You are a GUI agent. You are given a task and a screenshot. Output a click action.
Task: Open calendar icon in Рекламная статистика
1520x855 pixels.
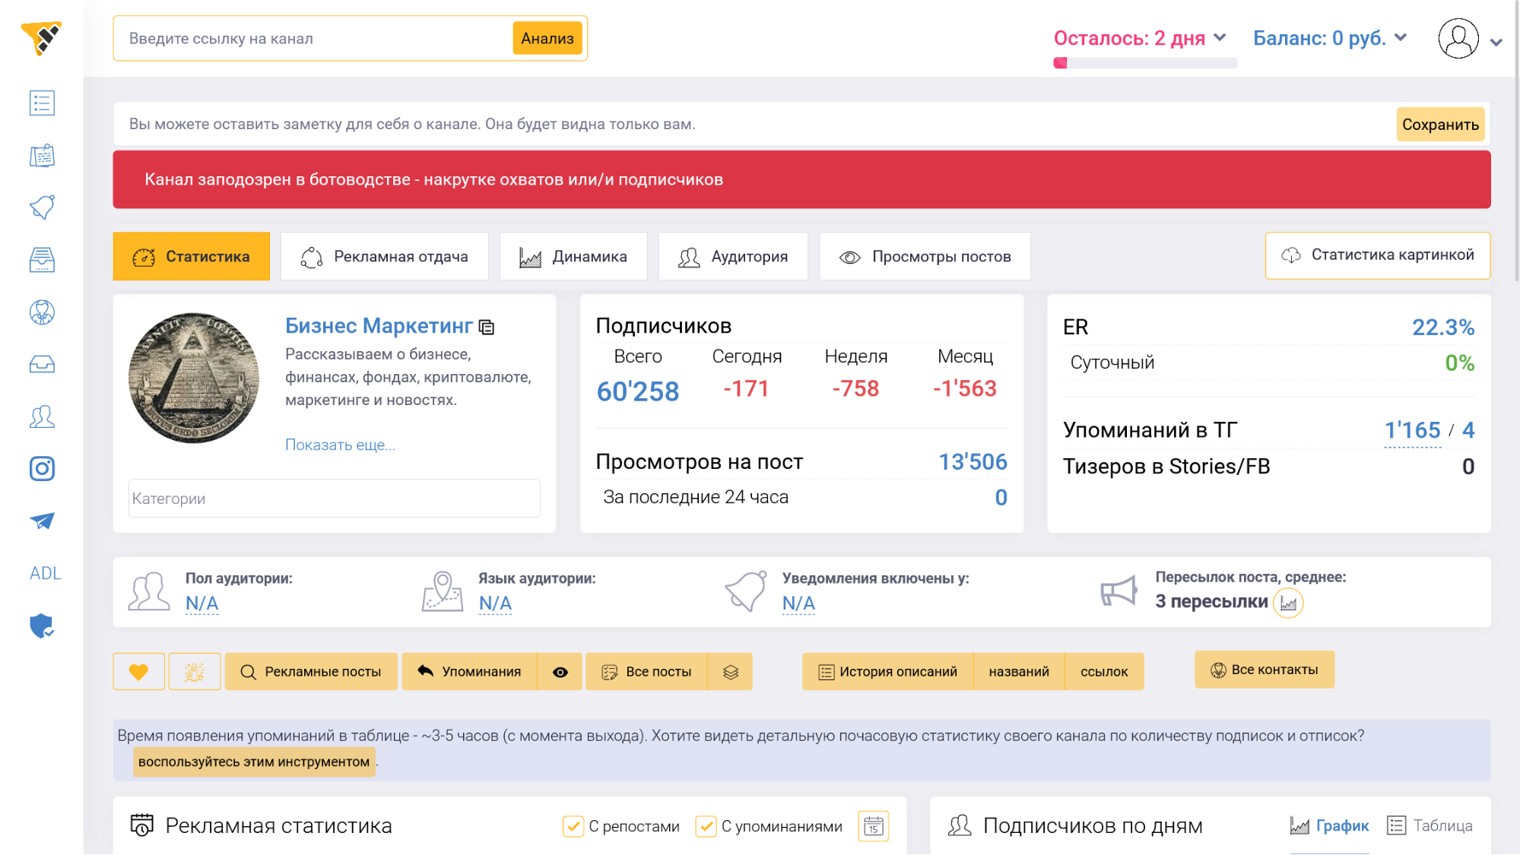pyautogui.click(x=873, y=826)
